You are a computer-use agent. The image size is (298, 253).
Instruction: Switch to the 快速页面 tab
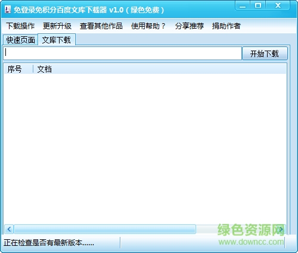click(x=20, y=40)
